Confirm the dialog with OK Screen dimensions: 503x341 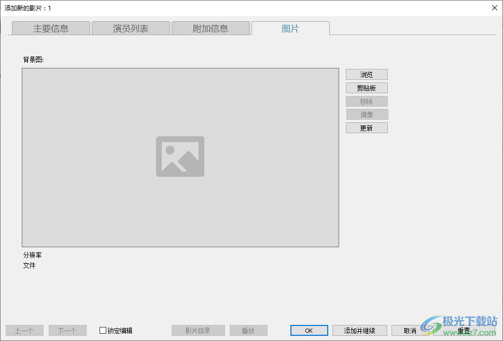coord(309,330)
